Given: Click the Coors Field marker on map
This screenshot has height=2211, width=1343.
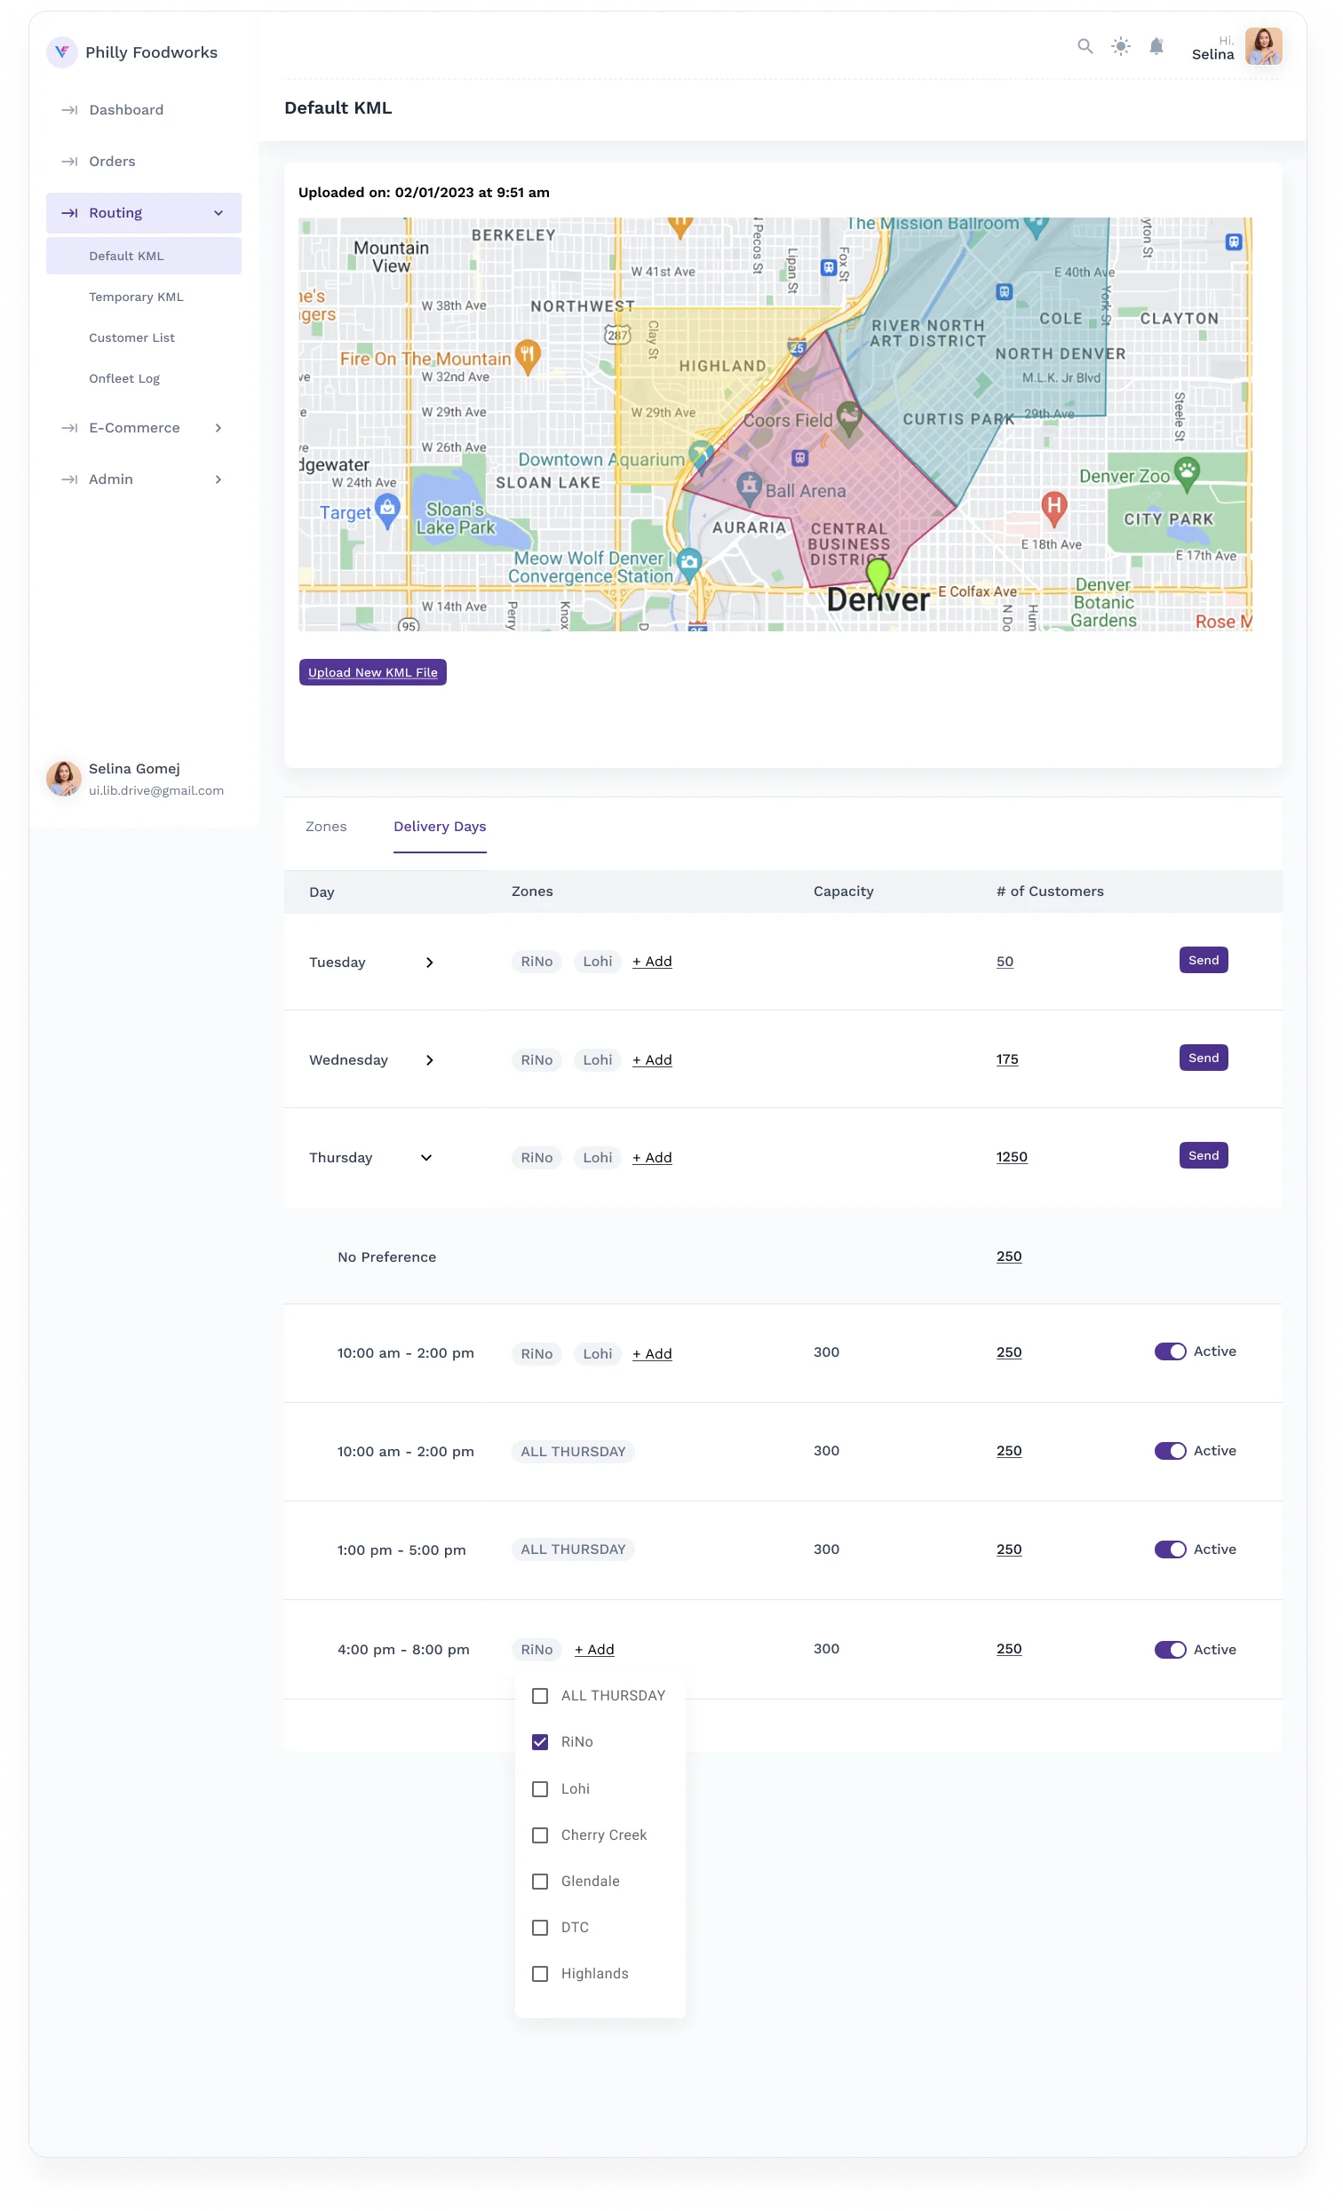Looking at the screenshot, I should click(x=848, y=417).
